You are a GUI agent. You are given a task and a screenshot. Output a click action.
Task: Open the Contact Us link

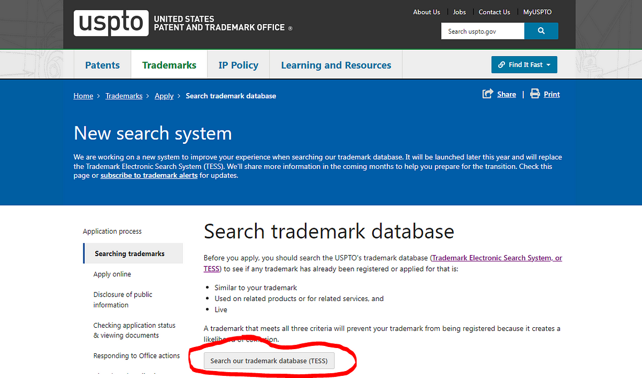(x=494, y=12)
